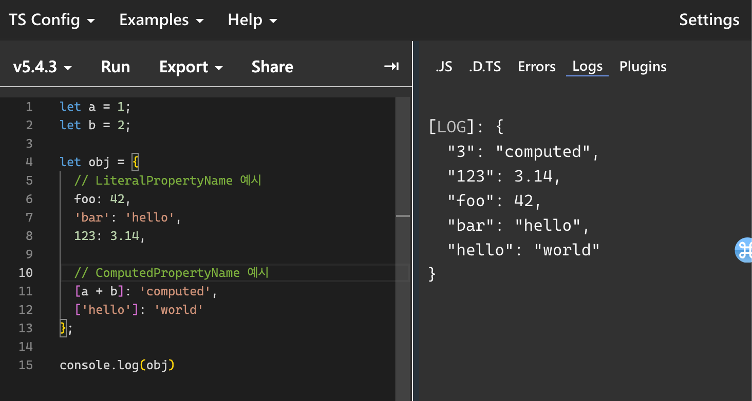
Task: Click line number 15 in the gutter
Action: (26, 365)
